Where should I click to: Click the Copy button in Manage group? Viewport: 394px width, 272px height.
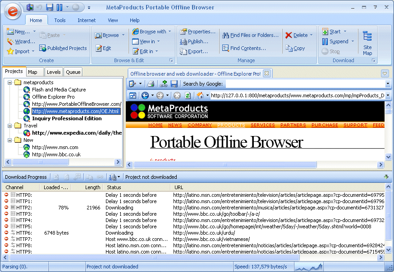click(295, 48)
